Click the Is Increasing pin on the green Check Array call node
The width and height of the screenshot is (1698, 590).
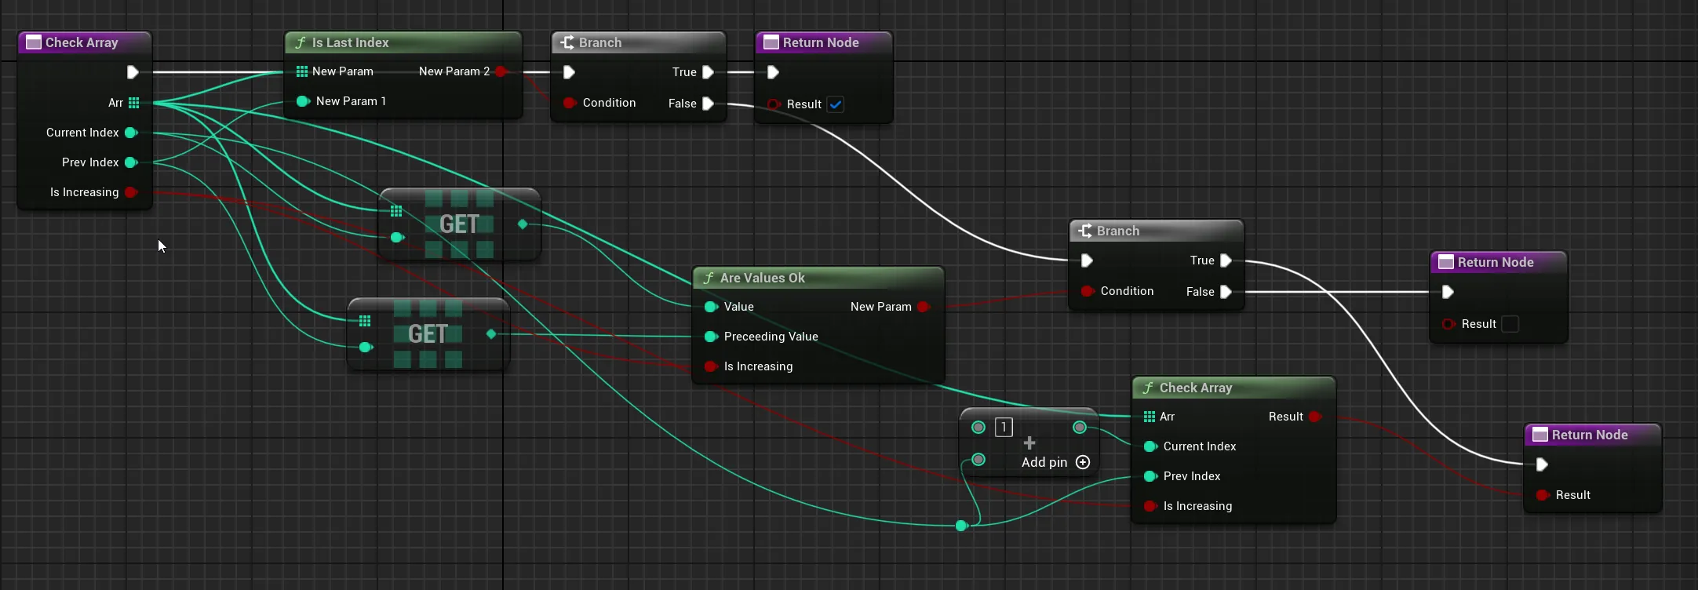(1150, 506)
